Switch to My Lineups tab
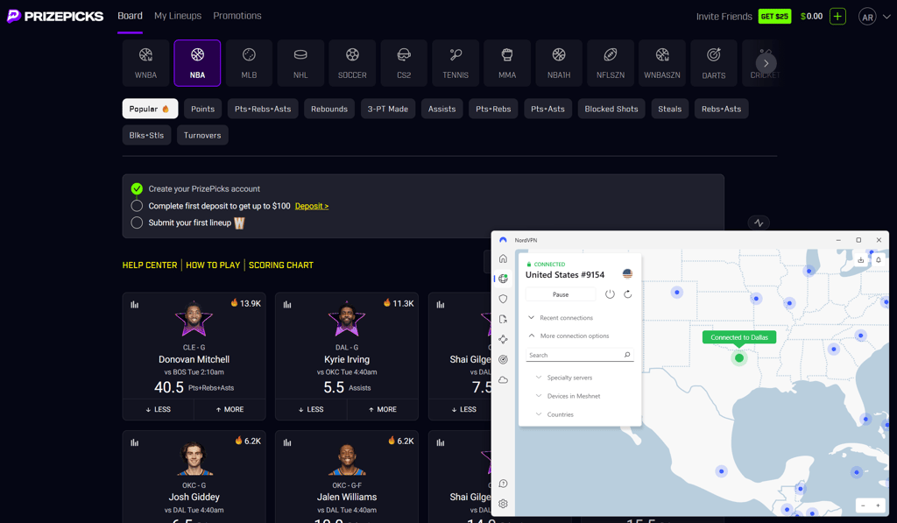Viewport: 897px width, 523px height. pyautogui.click(x=178, y=16)
